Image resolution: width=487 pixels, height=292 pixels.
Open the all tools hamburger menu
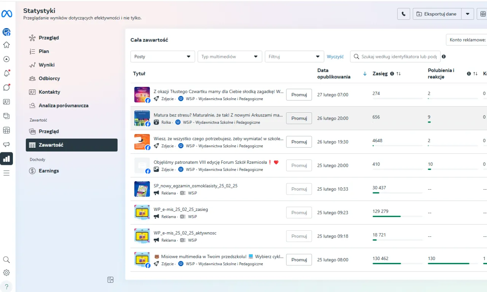(x=6, y=173)
